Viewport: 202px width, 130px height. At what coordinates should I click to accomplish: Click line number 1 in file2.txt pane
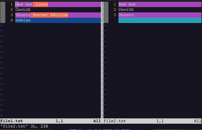point(115,4)
